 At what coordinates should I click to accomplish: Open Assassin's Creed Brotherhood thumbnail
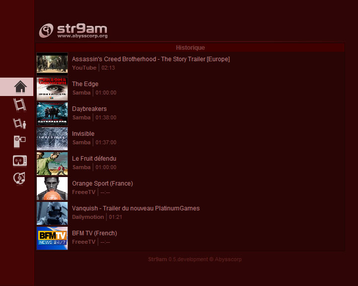(x=52, y=64)
